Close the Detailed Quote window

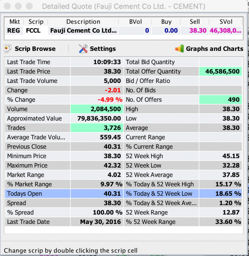click(7, 6)
